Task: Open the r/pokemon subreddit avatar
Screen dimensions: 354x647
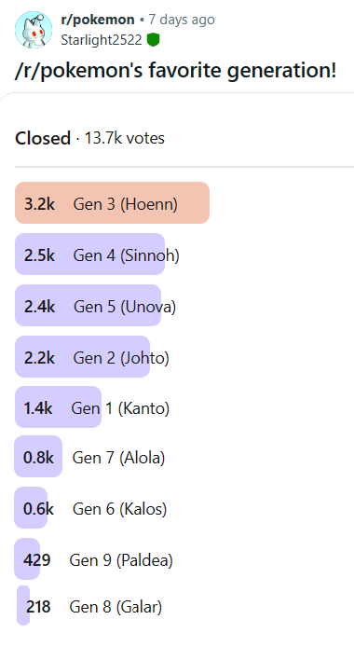Action: click(x=34, y=30)
